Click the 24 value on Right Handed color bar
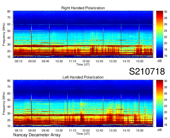The width and height of the screenshot is (170, 138). click(166, 31)
